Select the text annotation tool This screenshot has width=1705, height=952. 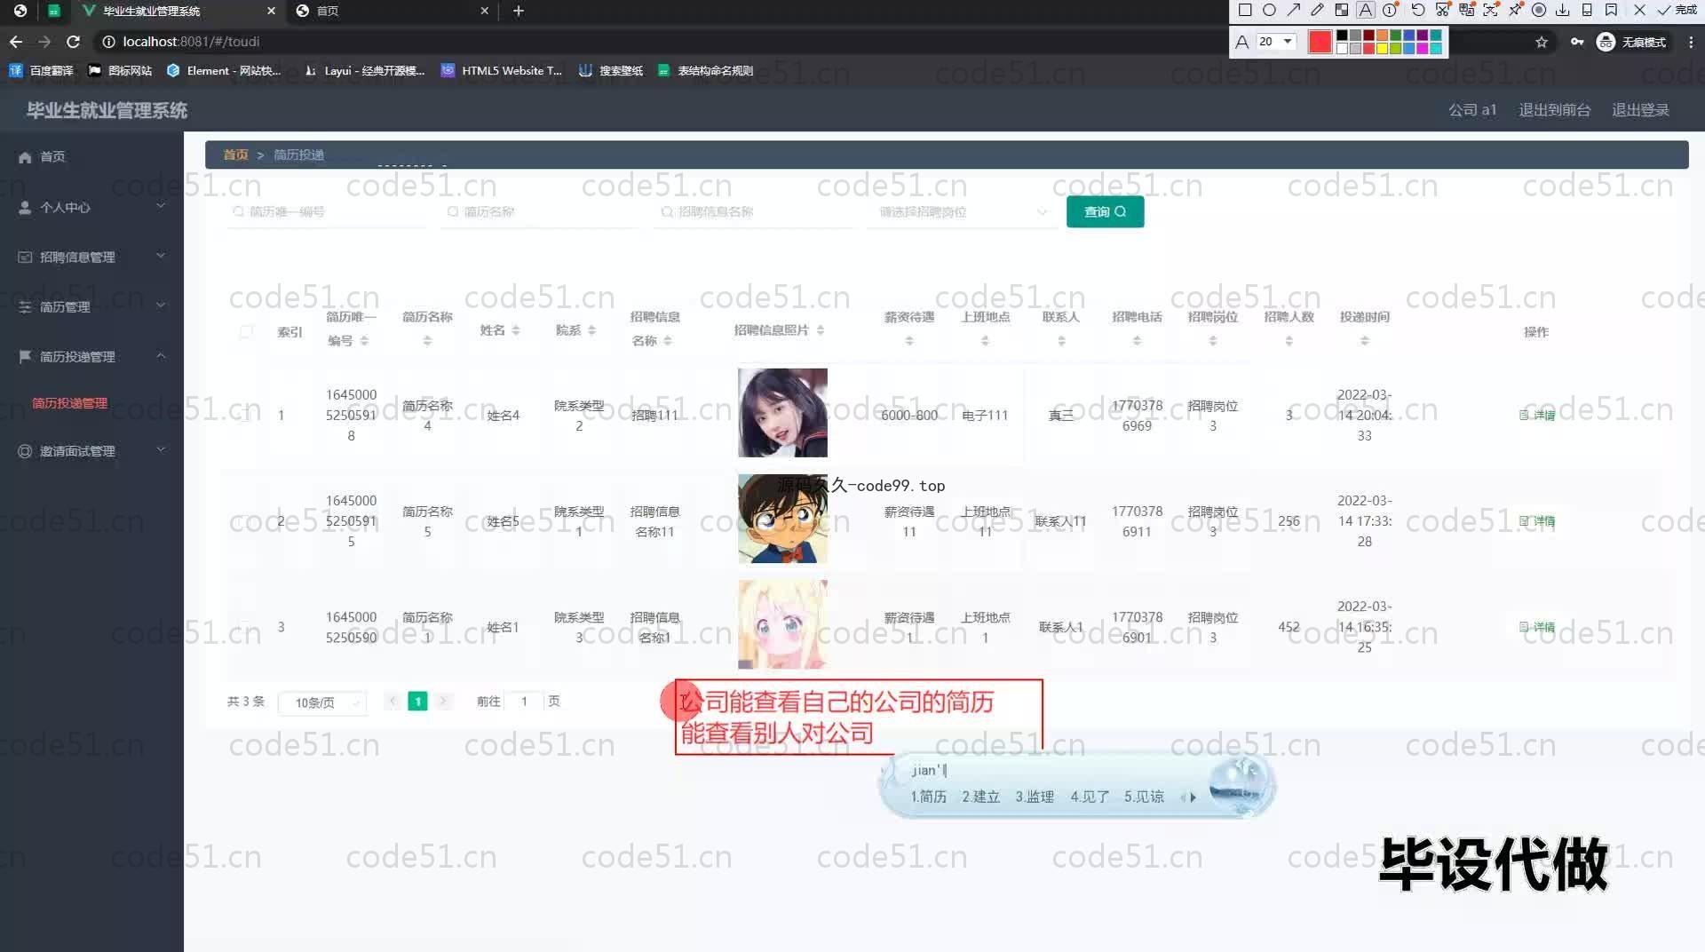tap(1366, 11)
